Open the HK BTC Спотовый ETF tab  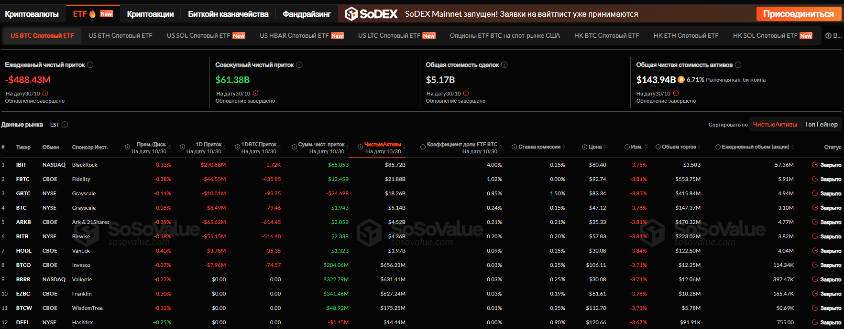click(606, 36)
